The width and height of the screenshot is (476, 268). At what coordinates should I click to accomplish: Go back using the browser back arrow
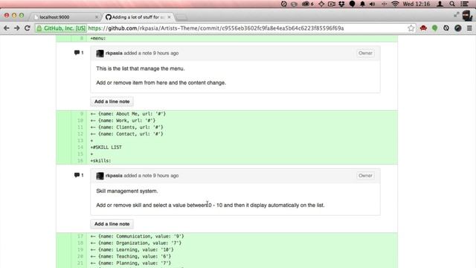7,28
